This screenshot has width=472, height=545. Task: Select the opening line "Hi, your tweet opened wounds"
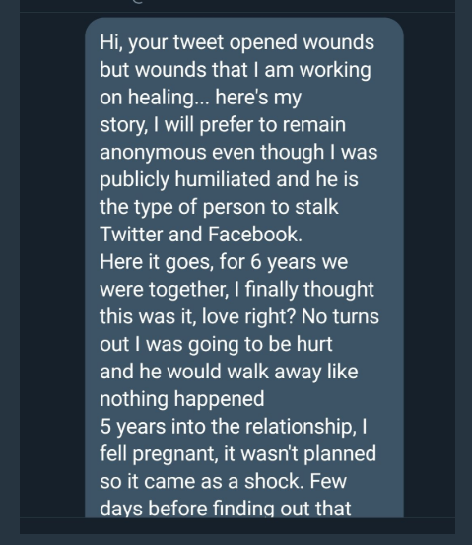coord(237,43)
